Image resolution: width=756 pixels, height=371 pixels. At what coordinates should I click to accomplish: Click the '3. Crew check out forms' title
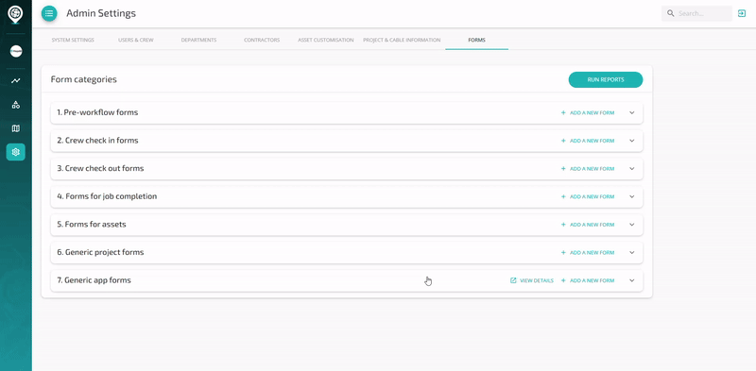100,168
